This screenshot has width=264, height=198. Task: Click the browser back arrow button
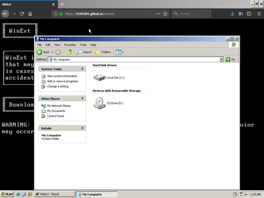[5, 14]
